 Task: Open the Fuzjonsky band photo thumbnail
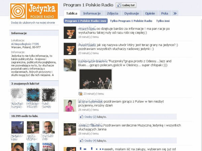click(x=95, y=80)
